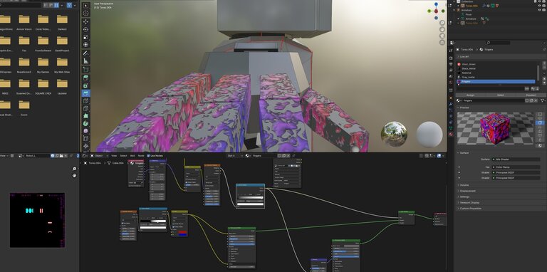Pick the Annotate pencil tool
The image size is (547, 272).
pos(85,53)
